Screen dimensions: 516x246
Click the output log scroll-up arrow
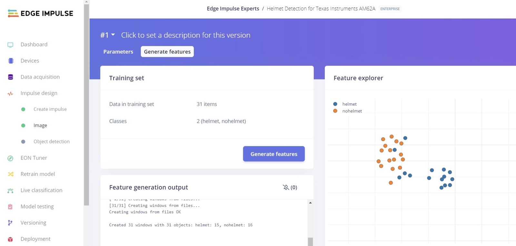coord(310,203)
